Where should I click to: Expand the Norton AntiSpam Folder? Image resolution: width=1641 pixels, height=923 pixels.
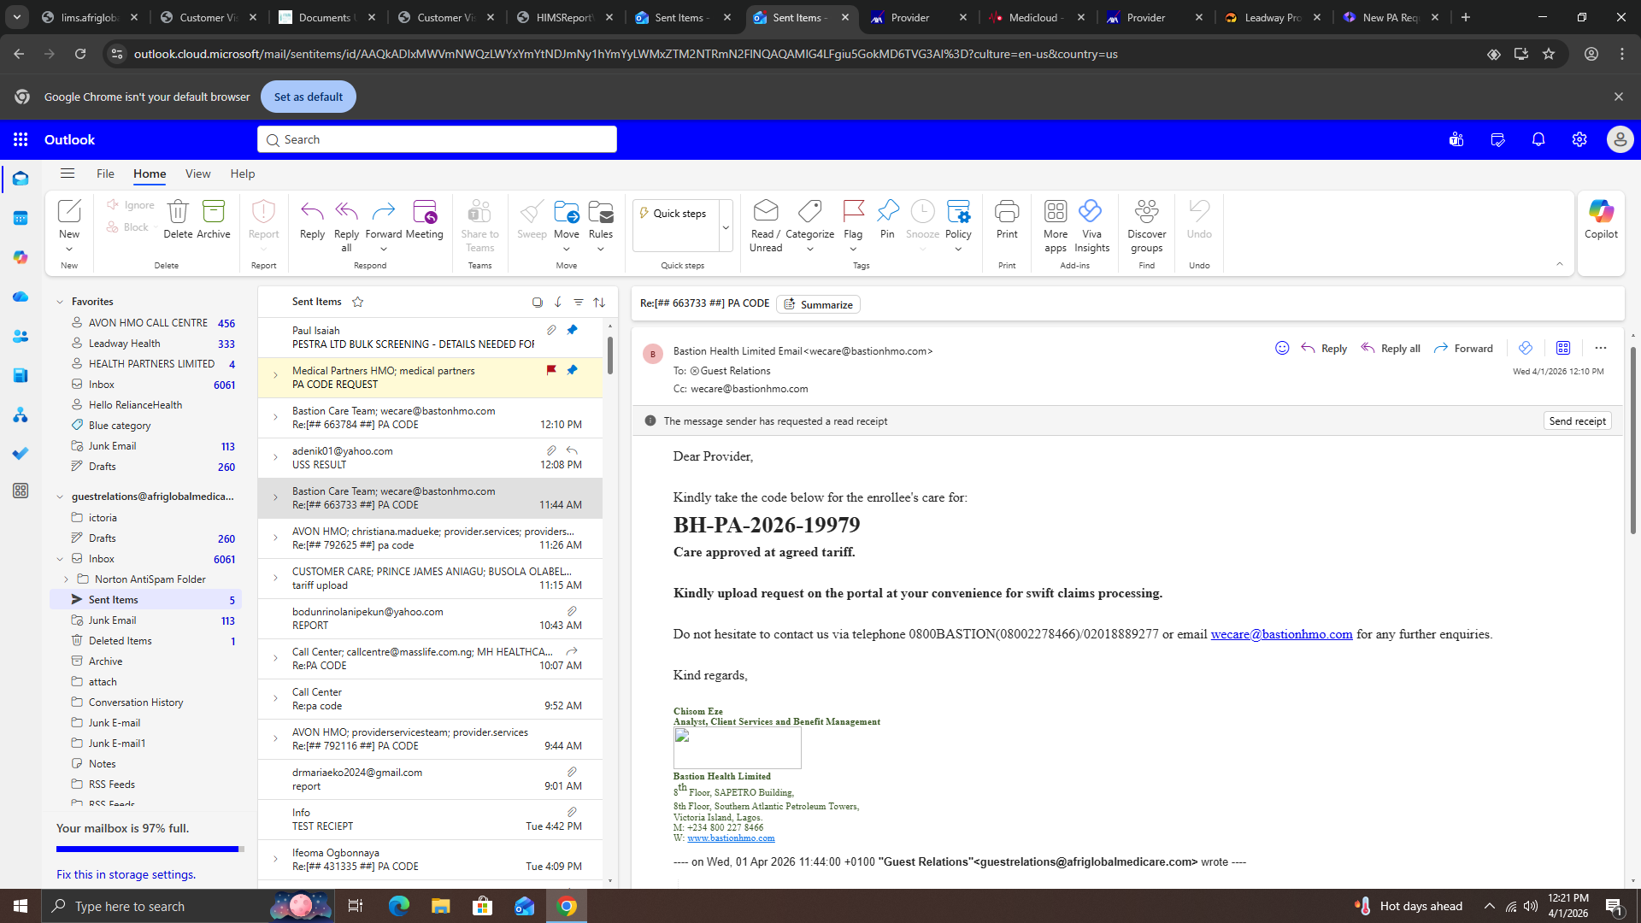(67, 579)
